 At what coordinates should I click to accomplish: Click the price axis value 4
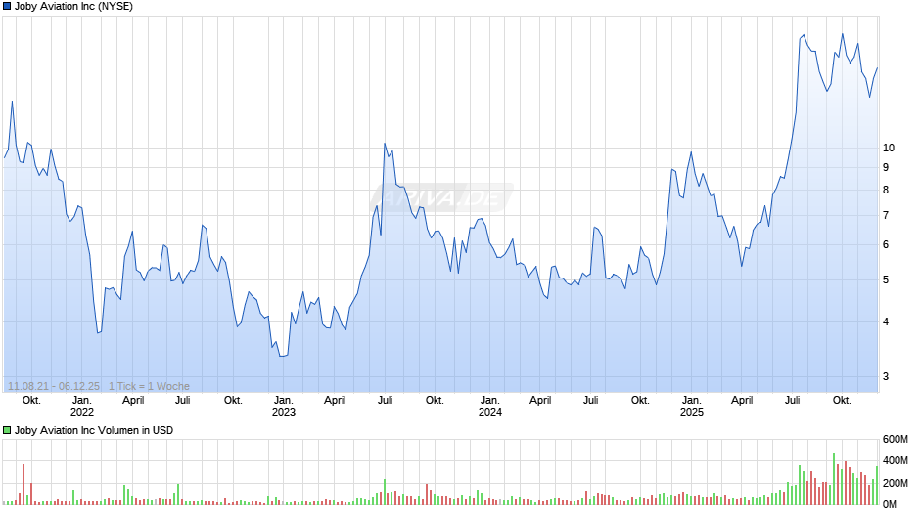tap(886, 321)
